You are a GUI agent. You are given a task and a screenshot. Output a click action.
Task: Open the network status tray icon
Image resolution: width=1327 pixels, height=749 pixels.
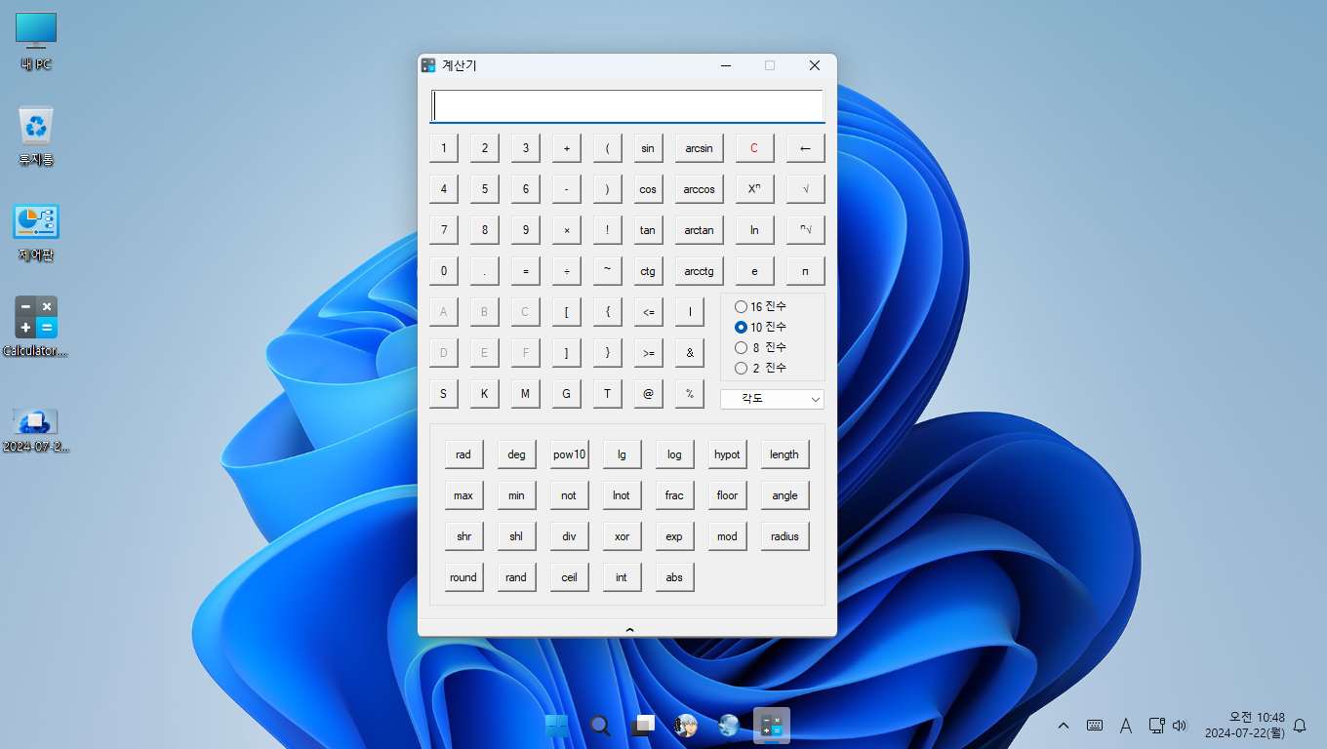(1156, 726)
